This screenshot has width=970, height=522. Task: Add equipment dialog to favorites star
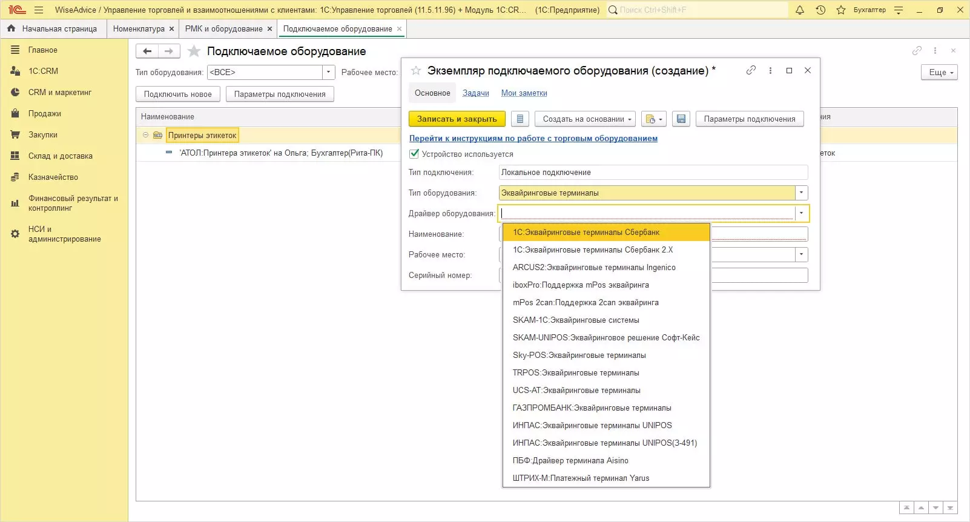tap(416, 71)
